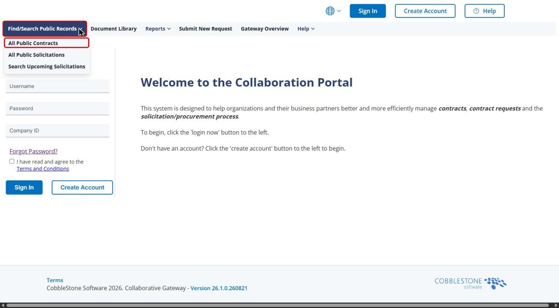Click the left arrow of horizontal scrollbar
Viewport: 559px width, 308px height.
pyautogui.click(x=3, y=305)
